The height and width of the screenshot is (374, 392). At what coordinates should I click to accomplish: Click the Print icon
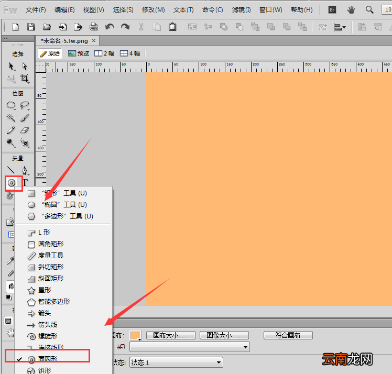94,27
